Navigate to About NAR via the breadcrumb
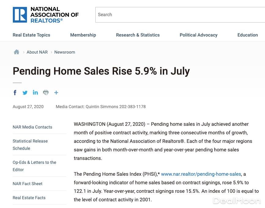This screenshot has width=265, height=208. point(37,52)
